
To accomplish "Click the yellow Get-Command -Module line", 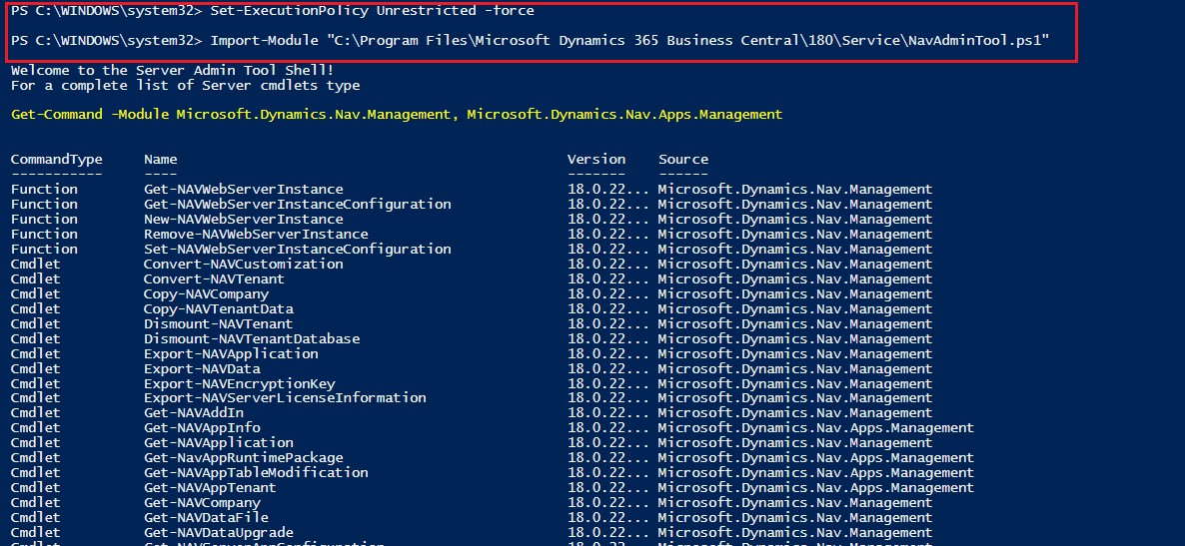I will tap(397, 115).
